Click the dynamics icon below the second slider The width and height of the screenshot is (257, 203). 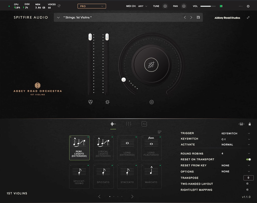click(107, 102)
